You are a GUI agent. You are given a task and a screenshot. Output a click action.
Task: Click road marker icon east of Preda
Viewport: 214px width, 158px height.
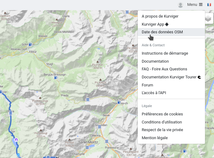pyautogui.click(x=88, y=100)
